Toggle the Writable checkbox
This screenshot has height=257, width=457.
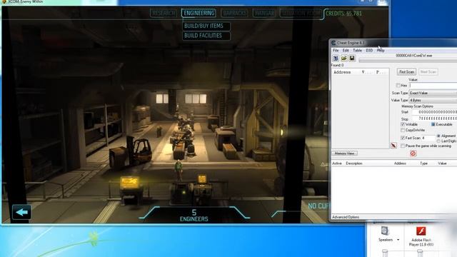(403, 124)
